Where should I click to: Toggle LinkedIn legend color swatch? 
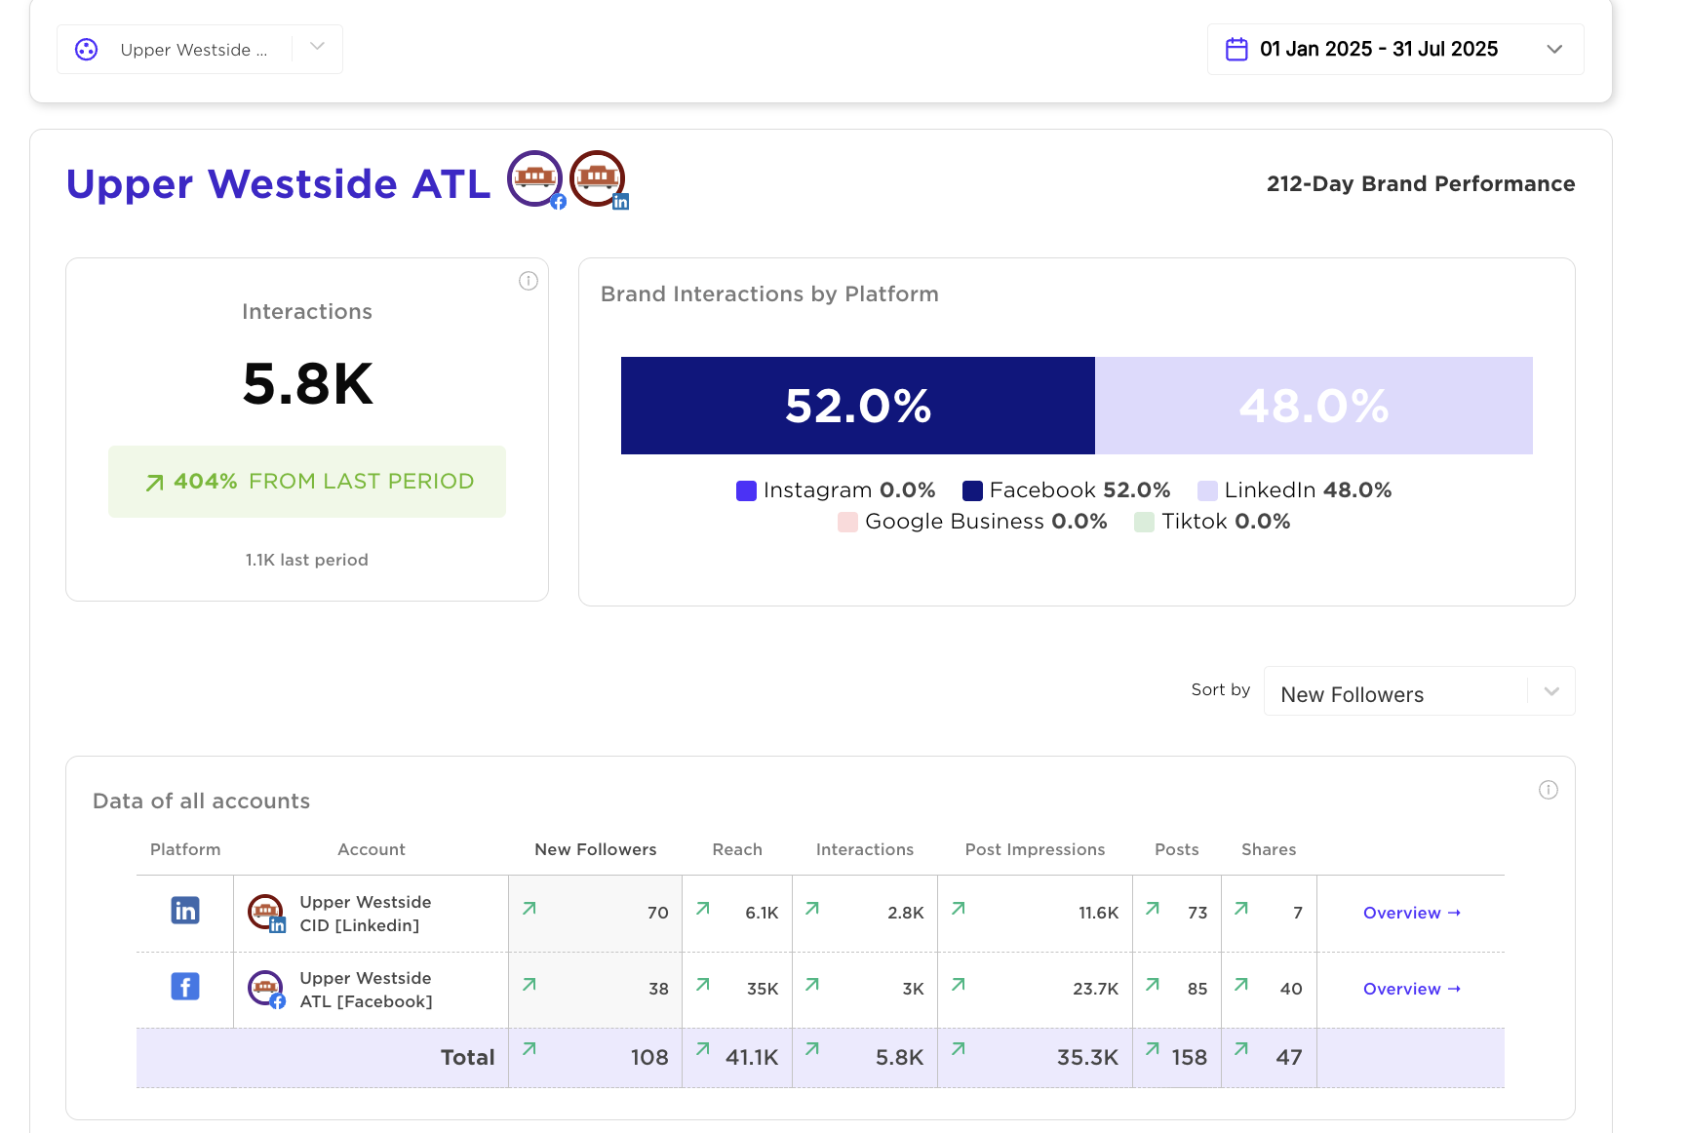click(1207, 490)
